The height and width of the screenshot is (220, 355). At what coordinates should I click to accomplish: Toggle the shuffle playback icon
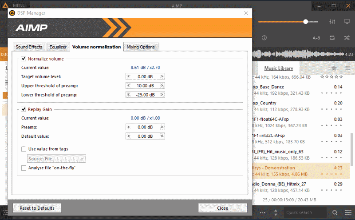tap(347, 38)
